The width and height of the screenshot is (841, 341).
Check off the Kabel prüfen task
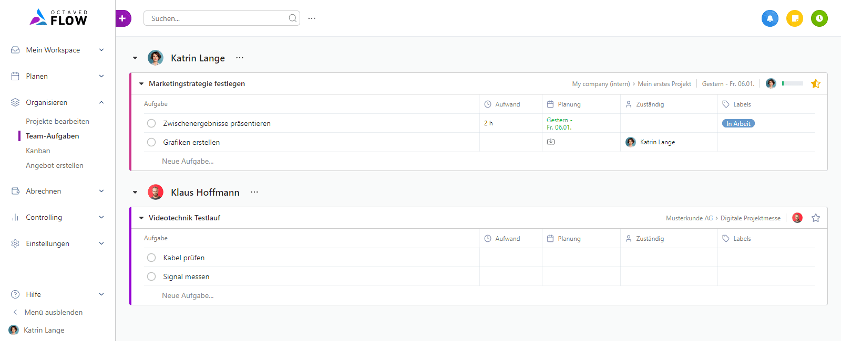(151, 258)
